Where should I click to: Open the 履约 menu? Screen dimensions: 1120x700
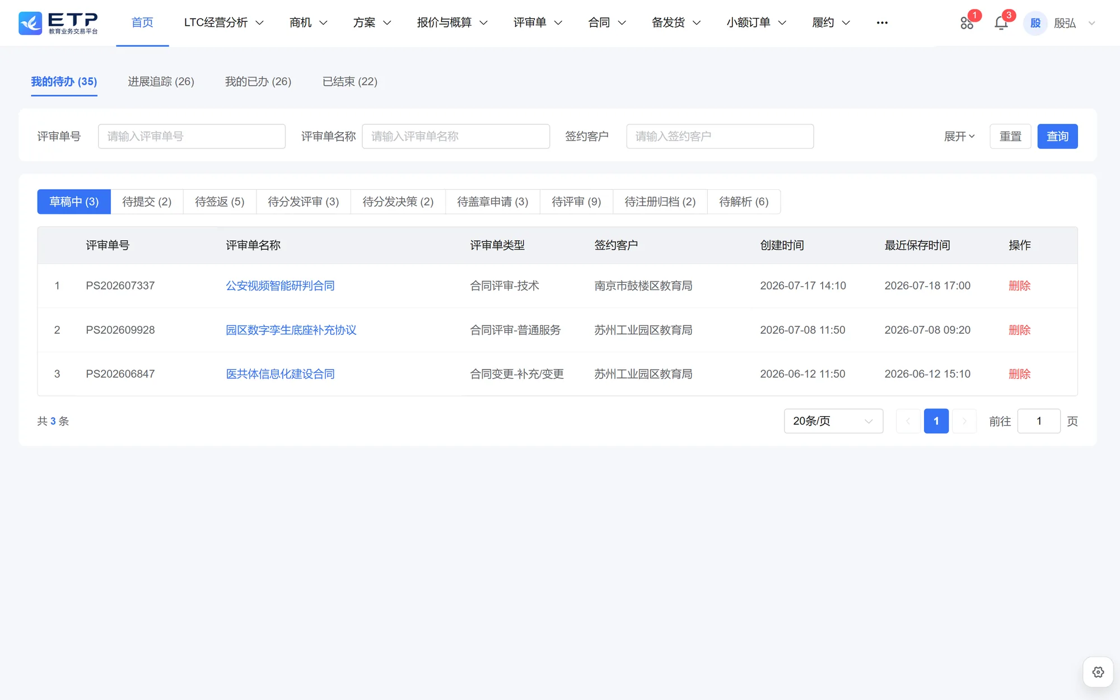pyautogui.click(x=830, y=23)
